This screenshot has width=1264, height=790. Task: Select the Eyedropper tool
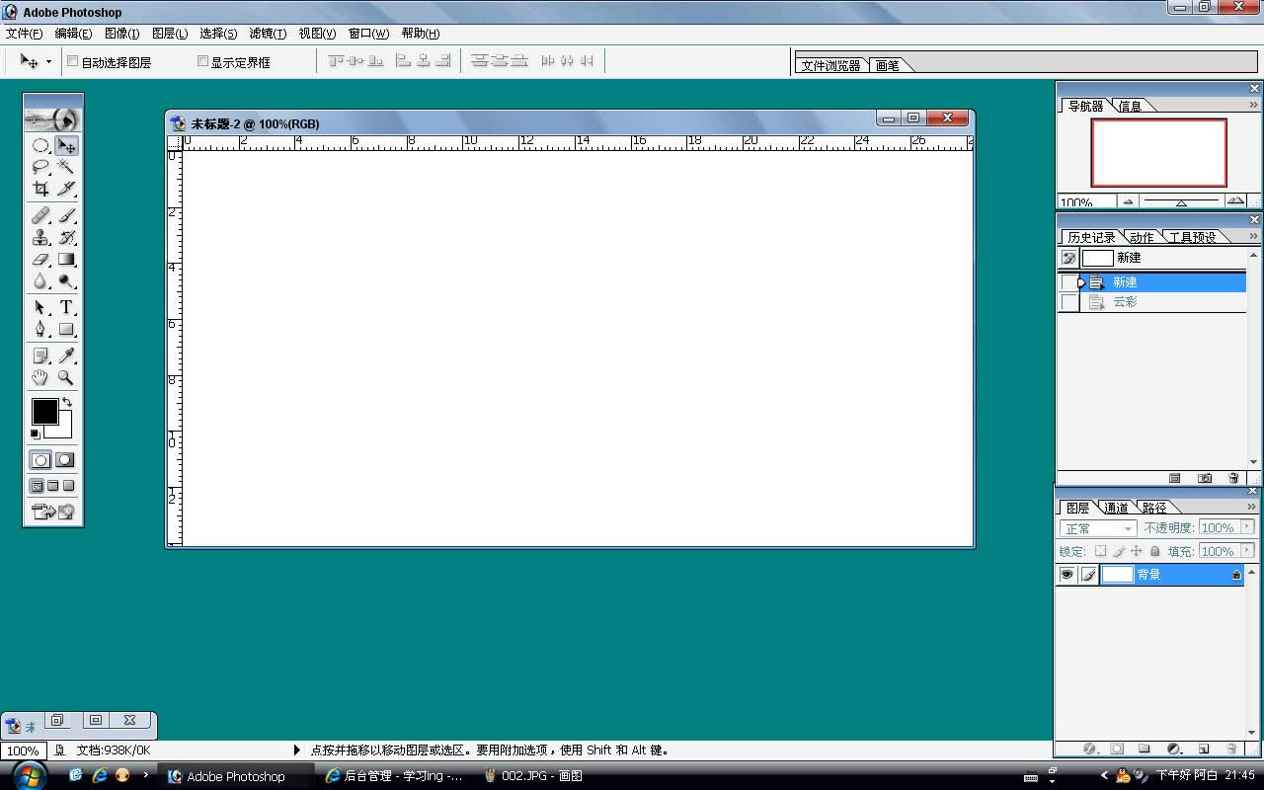66,355
